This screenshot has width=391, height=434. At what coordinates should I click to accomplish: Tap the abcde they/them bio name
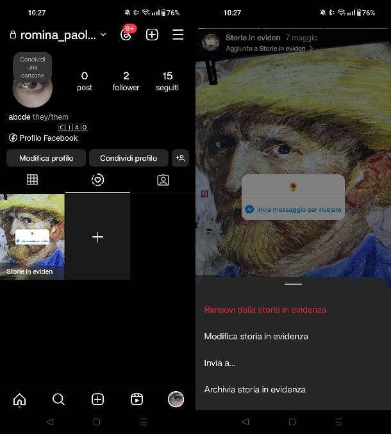[38, 117]
